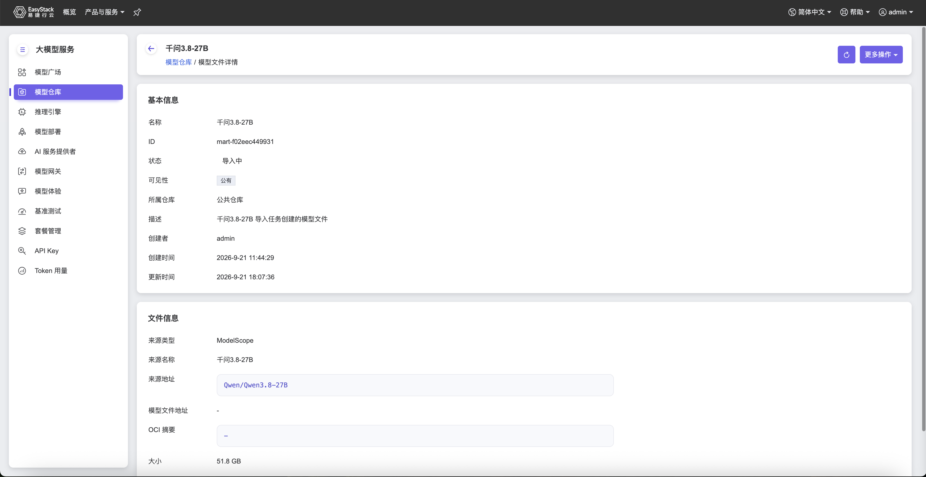Refresh the model file details
926x477 pixels.
click(846, 55)
